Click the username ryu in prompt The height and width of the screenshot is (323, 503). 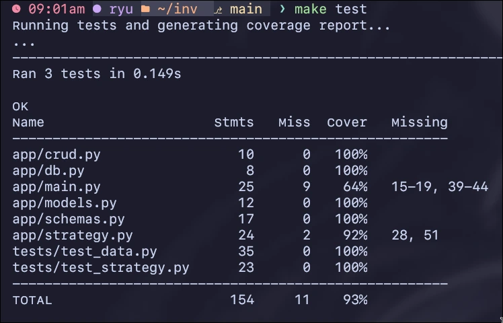pos(121,9)
